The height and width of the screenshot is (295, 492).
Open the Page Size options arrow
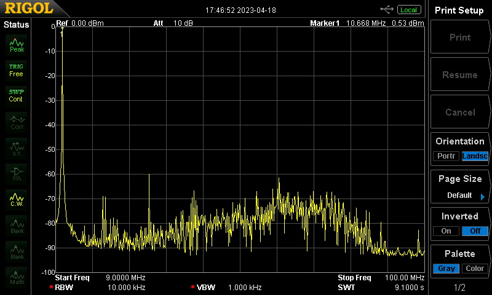click(482, 197)
